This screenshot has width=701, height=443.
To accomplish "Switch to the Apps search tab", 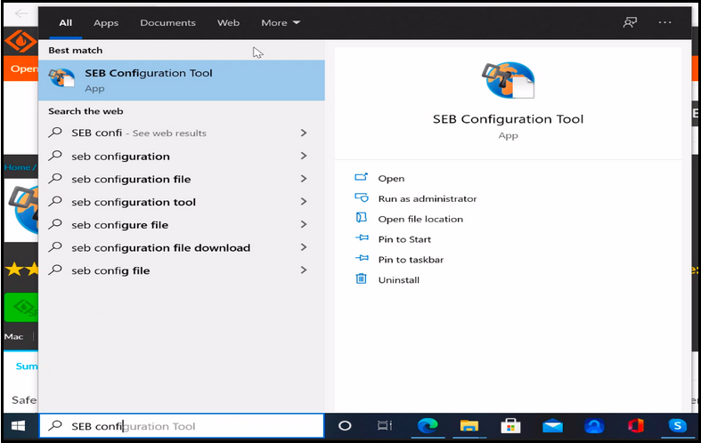I will (106, 22).
